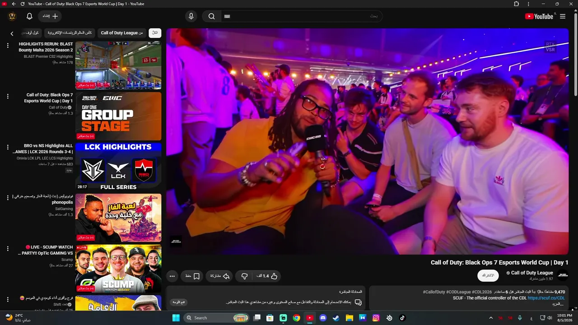The height and width of the screenshot is (325, 578).
Task: Open the app window three-dot menu
Action: pyautogui.click(x=528, y=4)
